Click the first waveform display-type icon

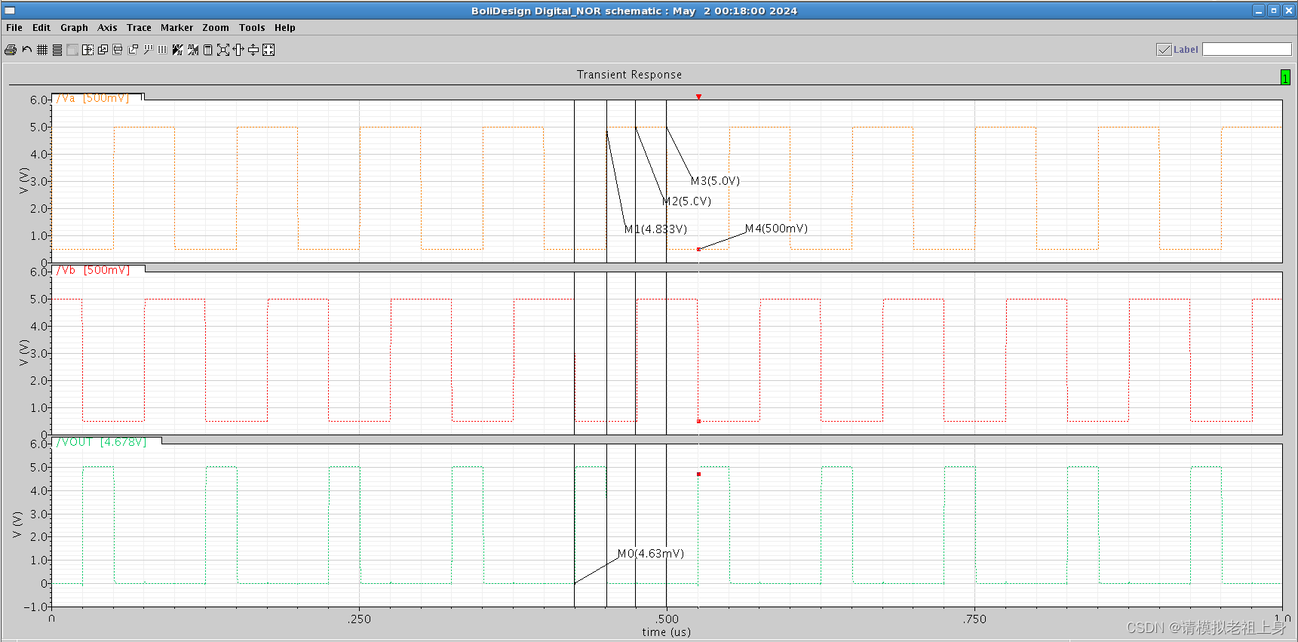[178, 50]
